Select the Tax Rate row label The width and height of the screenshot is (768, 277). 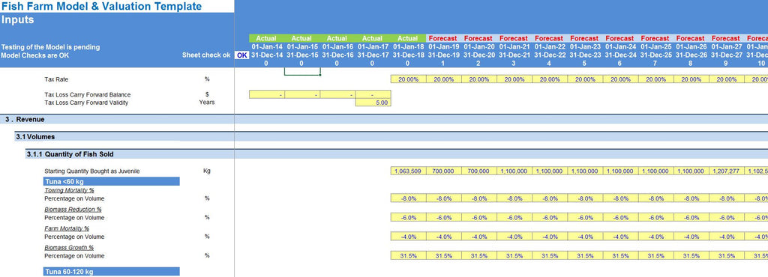[x=58, y=79]
